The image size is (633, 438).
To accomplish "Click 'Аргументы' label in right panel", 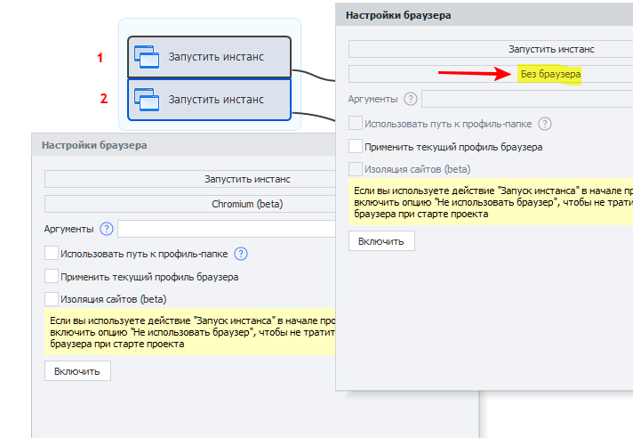I will 373,99.
